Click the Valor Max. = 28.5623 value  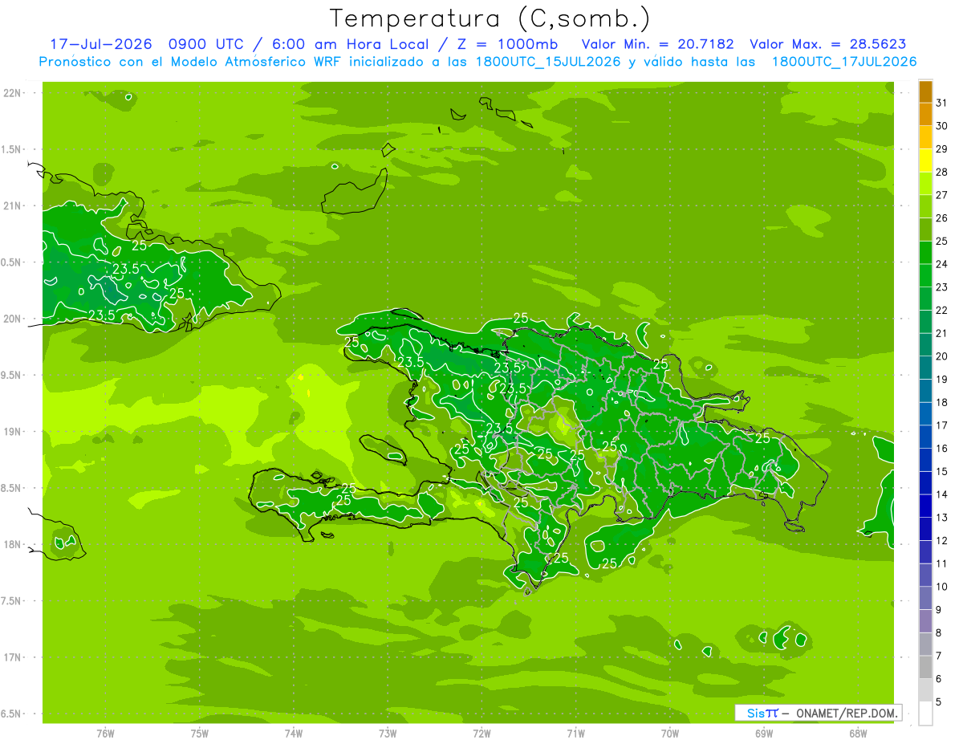[827, 44]
